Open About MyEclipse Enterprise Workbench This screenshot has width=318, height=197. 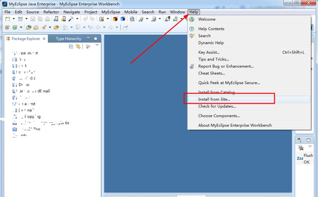click(249, 125)
